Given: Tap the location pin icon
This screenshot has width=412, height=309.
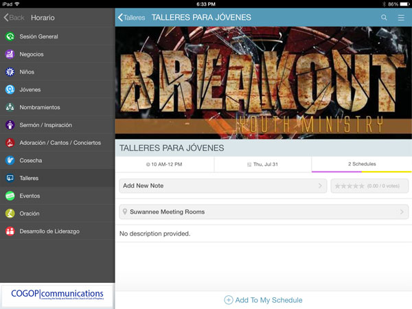Looking at the screenshot, I should tap(125, 211).
